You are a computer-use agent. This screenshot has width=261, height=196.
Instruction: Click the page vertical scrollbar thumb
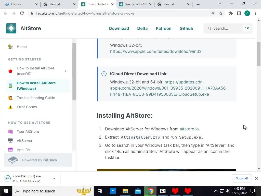pyautogui.click(x=259, y=54)
